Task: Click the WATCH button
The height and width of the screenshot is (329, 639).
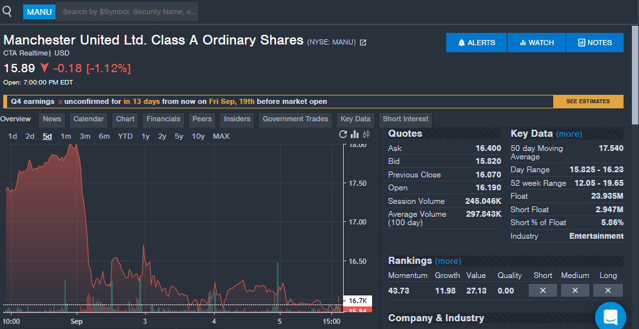Action: pos(536,43)
